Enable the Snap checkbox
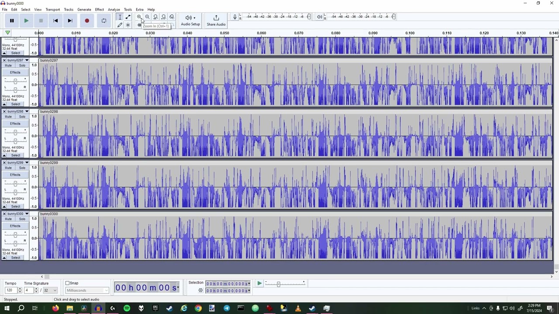This screenshot has width=559, height=314. [x=68, y=283]
